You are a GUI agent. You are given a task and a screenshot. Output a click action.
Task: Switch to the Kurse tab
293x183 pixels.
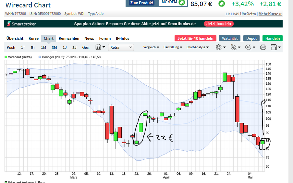pyautogui.click(x=33, y=38)
